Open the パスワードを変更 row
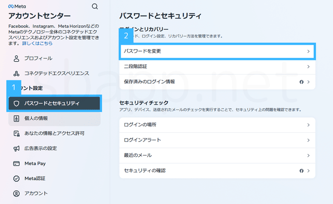The width and height of the screenshot is (333, 204). [x=217, y=51]
